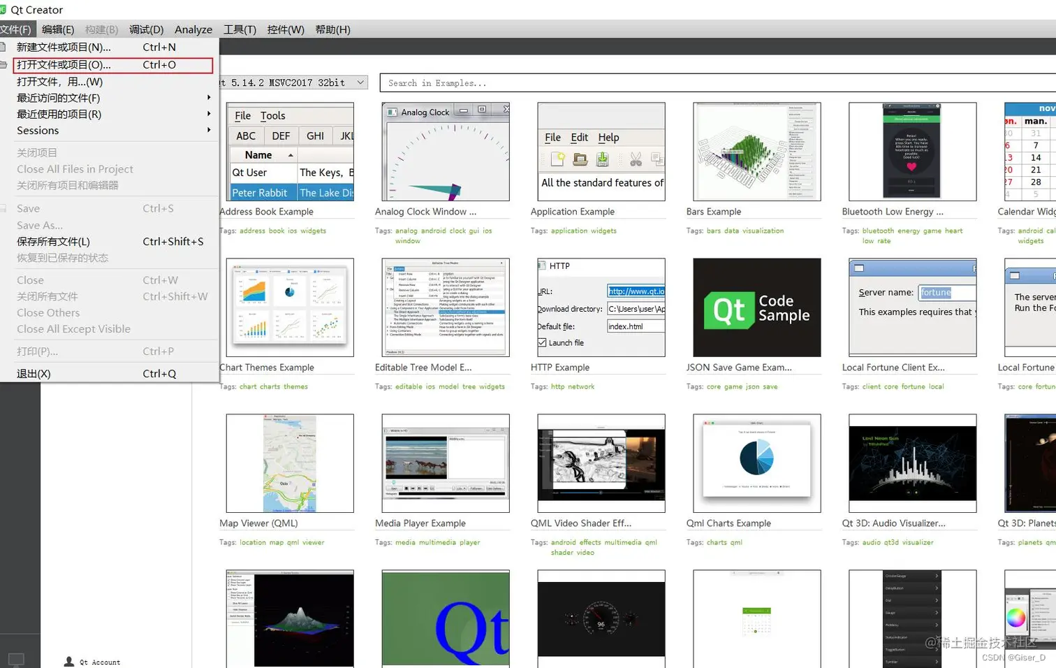The image size is (1056, 668).
Task: Choose 打开文件或项目(O)... menu entry
Action: point(112,65)
